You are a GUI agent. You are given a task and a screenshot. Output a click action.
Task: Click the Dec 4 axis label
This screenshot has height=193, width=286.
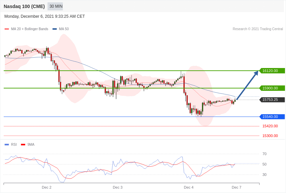coord(189,187)
